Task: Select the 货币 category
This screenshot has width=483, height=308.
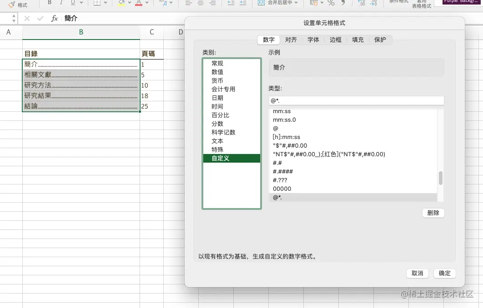Action: [231, 80]
